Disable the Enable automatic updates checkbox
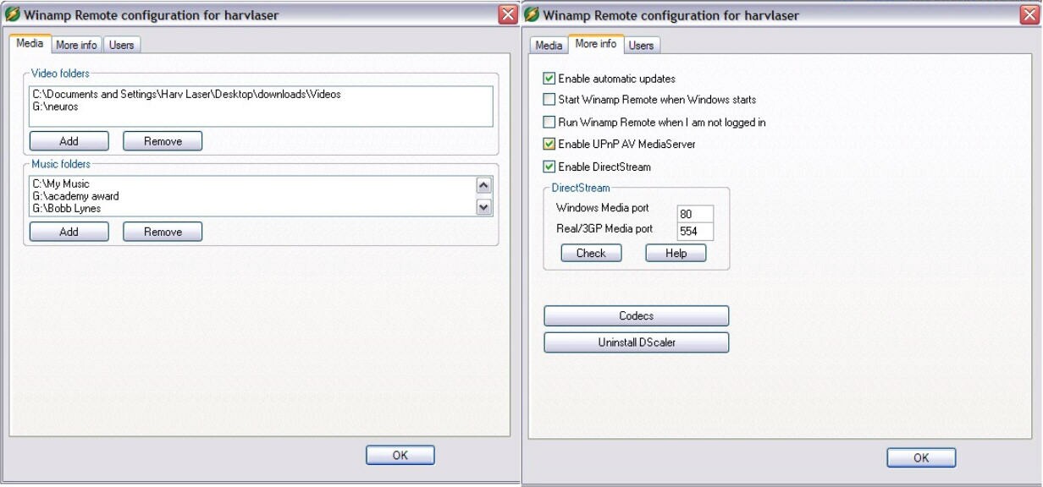The image size is (1043, 487). click(x=549, y=79)
